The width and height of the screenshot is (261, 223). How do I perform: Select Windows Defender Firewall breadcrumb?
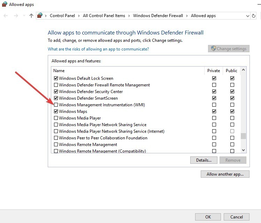coord(158,16)
